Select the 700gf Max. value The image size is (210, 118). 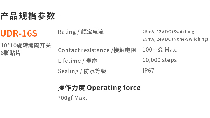[x=72, y=98]
